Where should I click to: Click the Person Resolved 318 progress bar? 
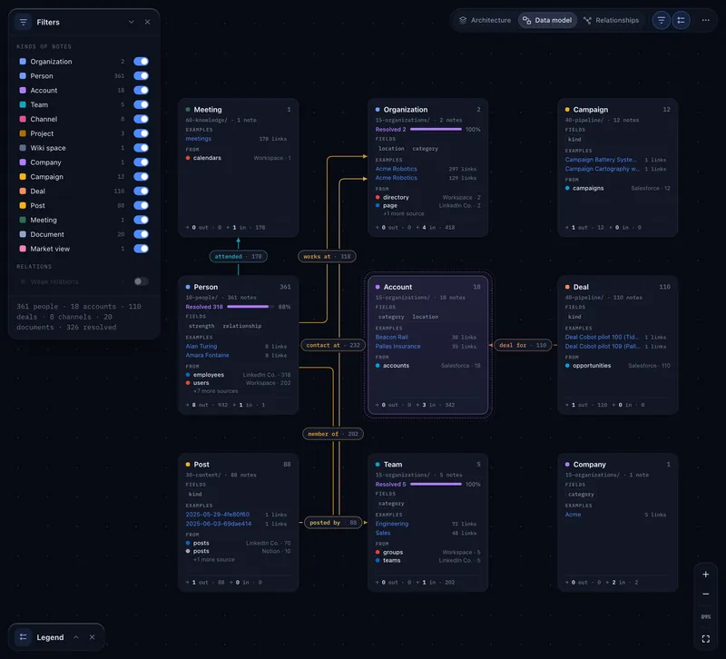250,307
